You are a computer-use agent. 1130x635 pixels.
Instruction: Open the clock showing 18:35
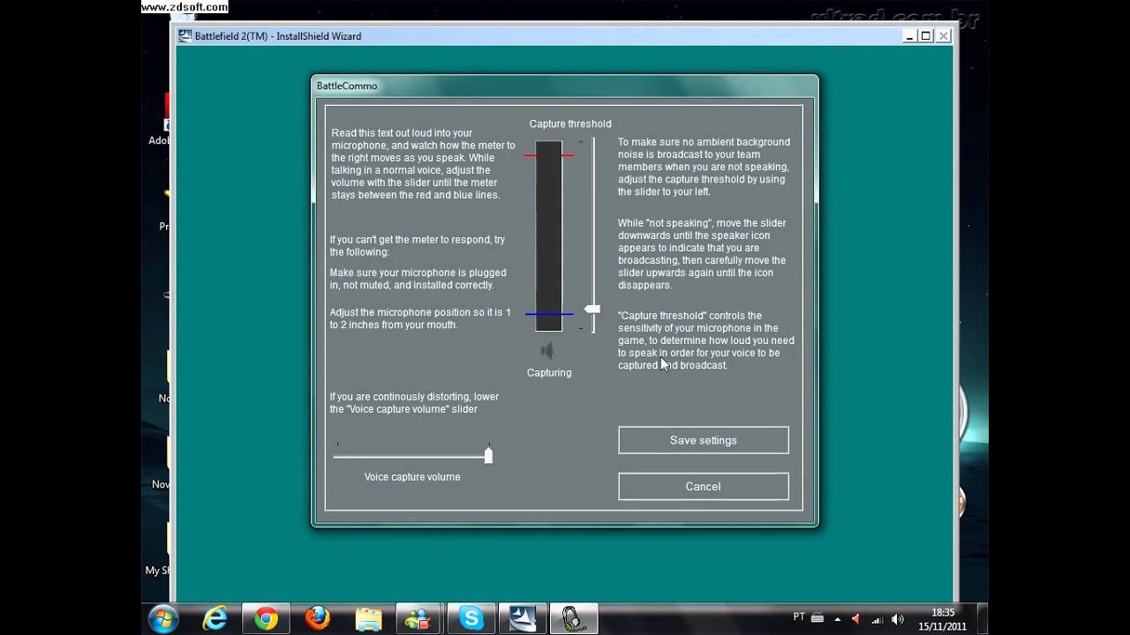(943, 619)
